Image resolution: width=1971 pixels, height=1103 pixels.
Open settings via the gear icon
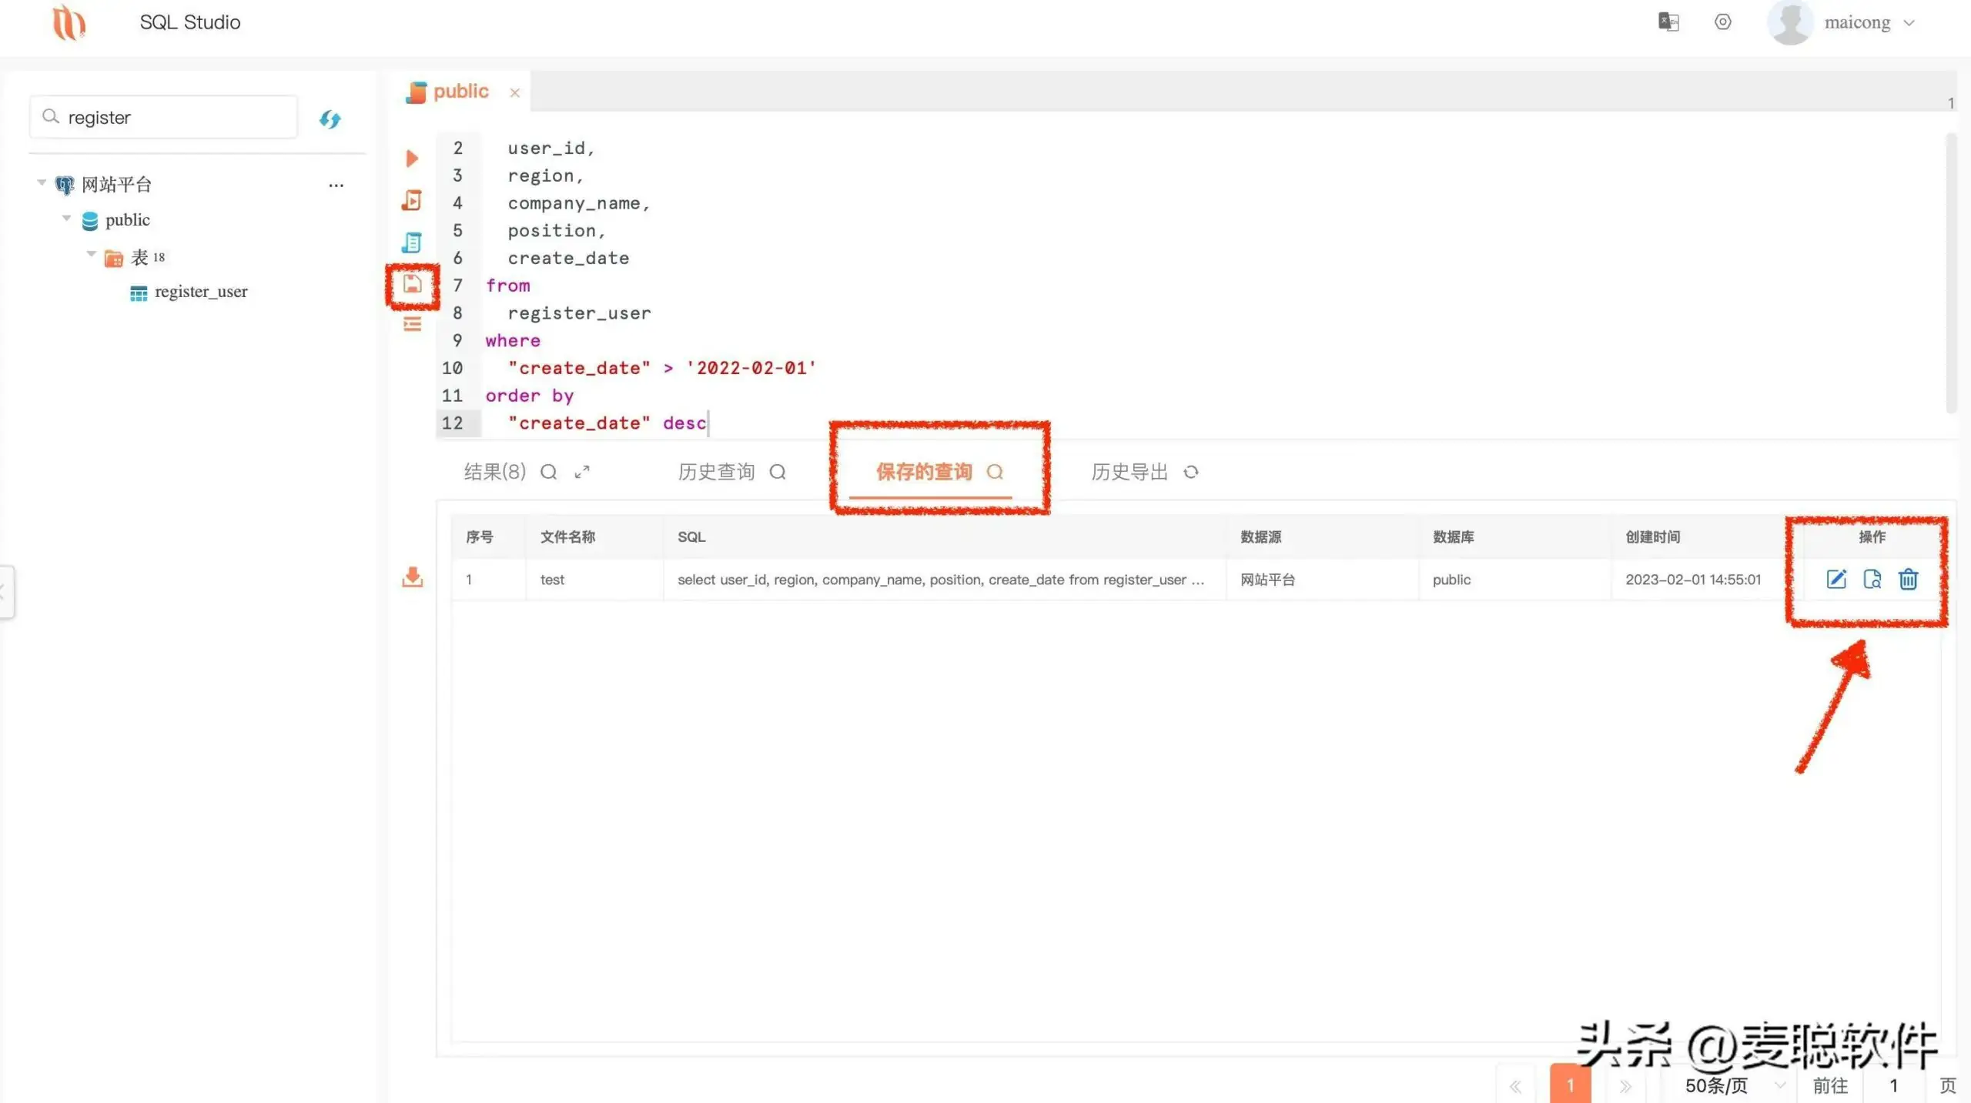(1722, 22)
